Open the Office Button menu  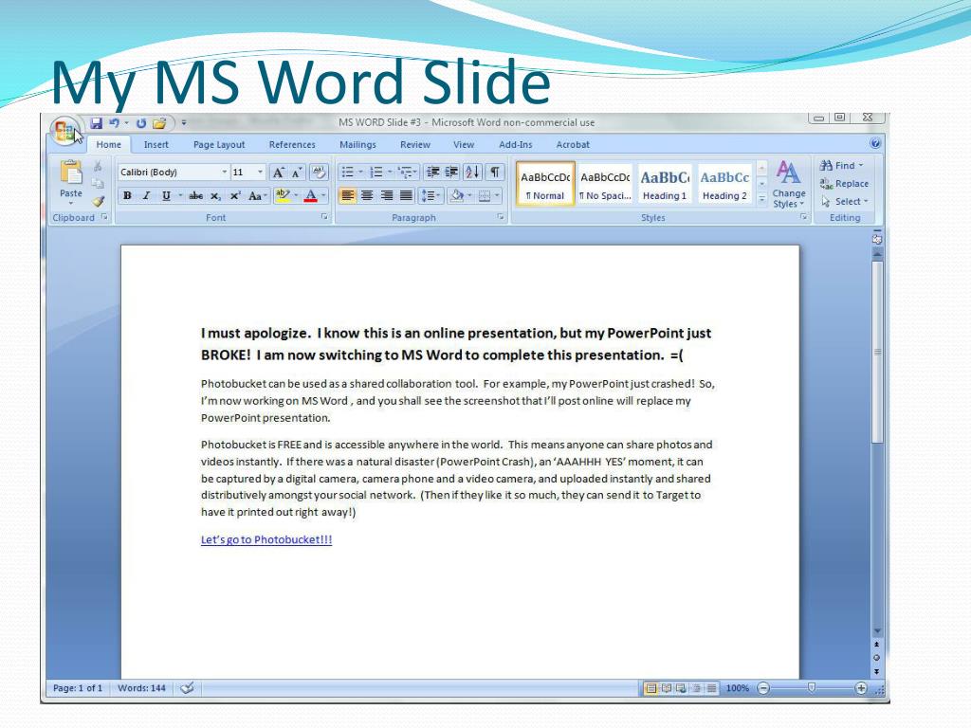64,130
